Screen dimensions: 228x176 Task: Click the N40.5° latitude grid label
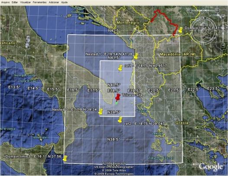114,85
